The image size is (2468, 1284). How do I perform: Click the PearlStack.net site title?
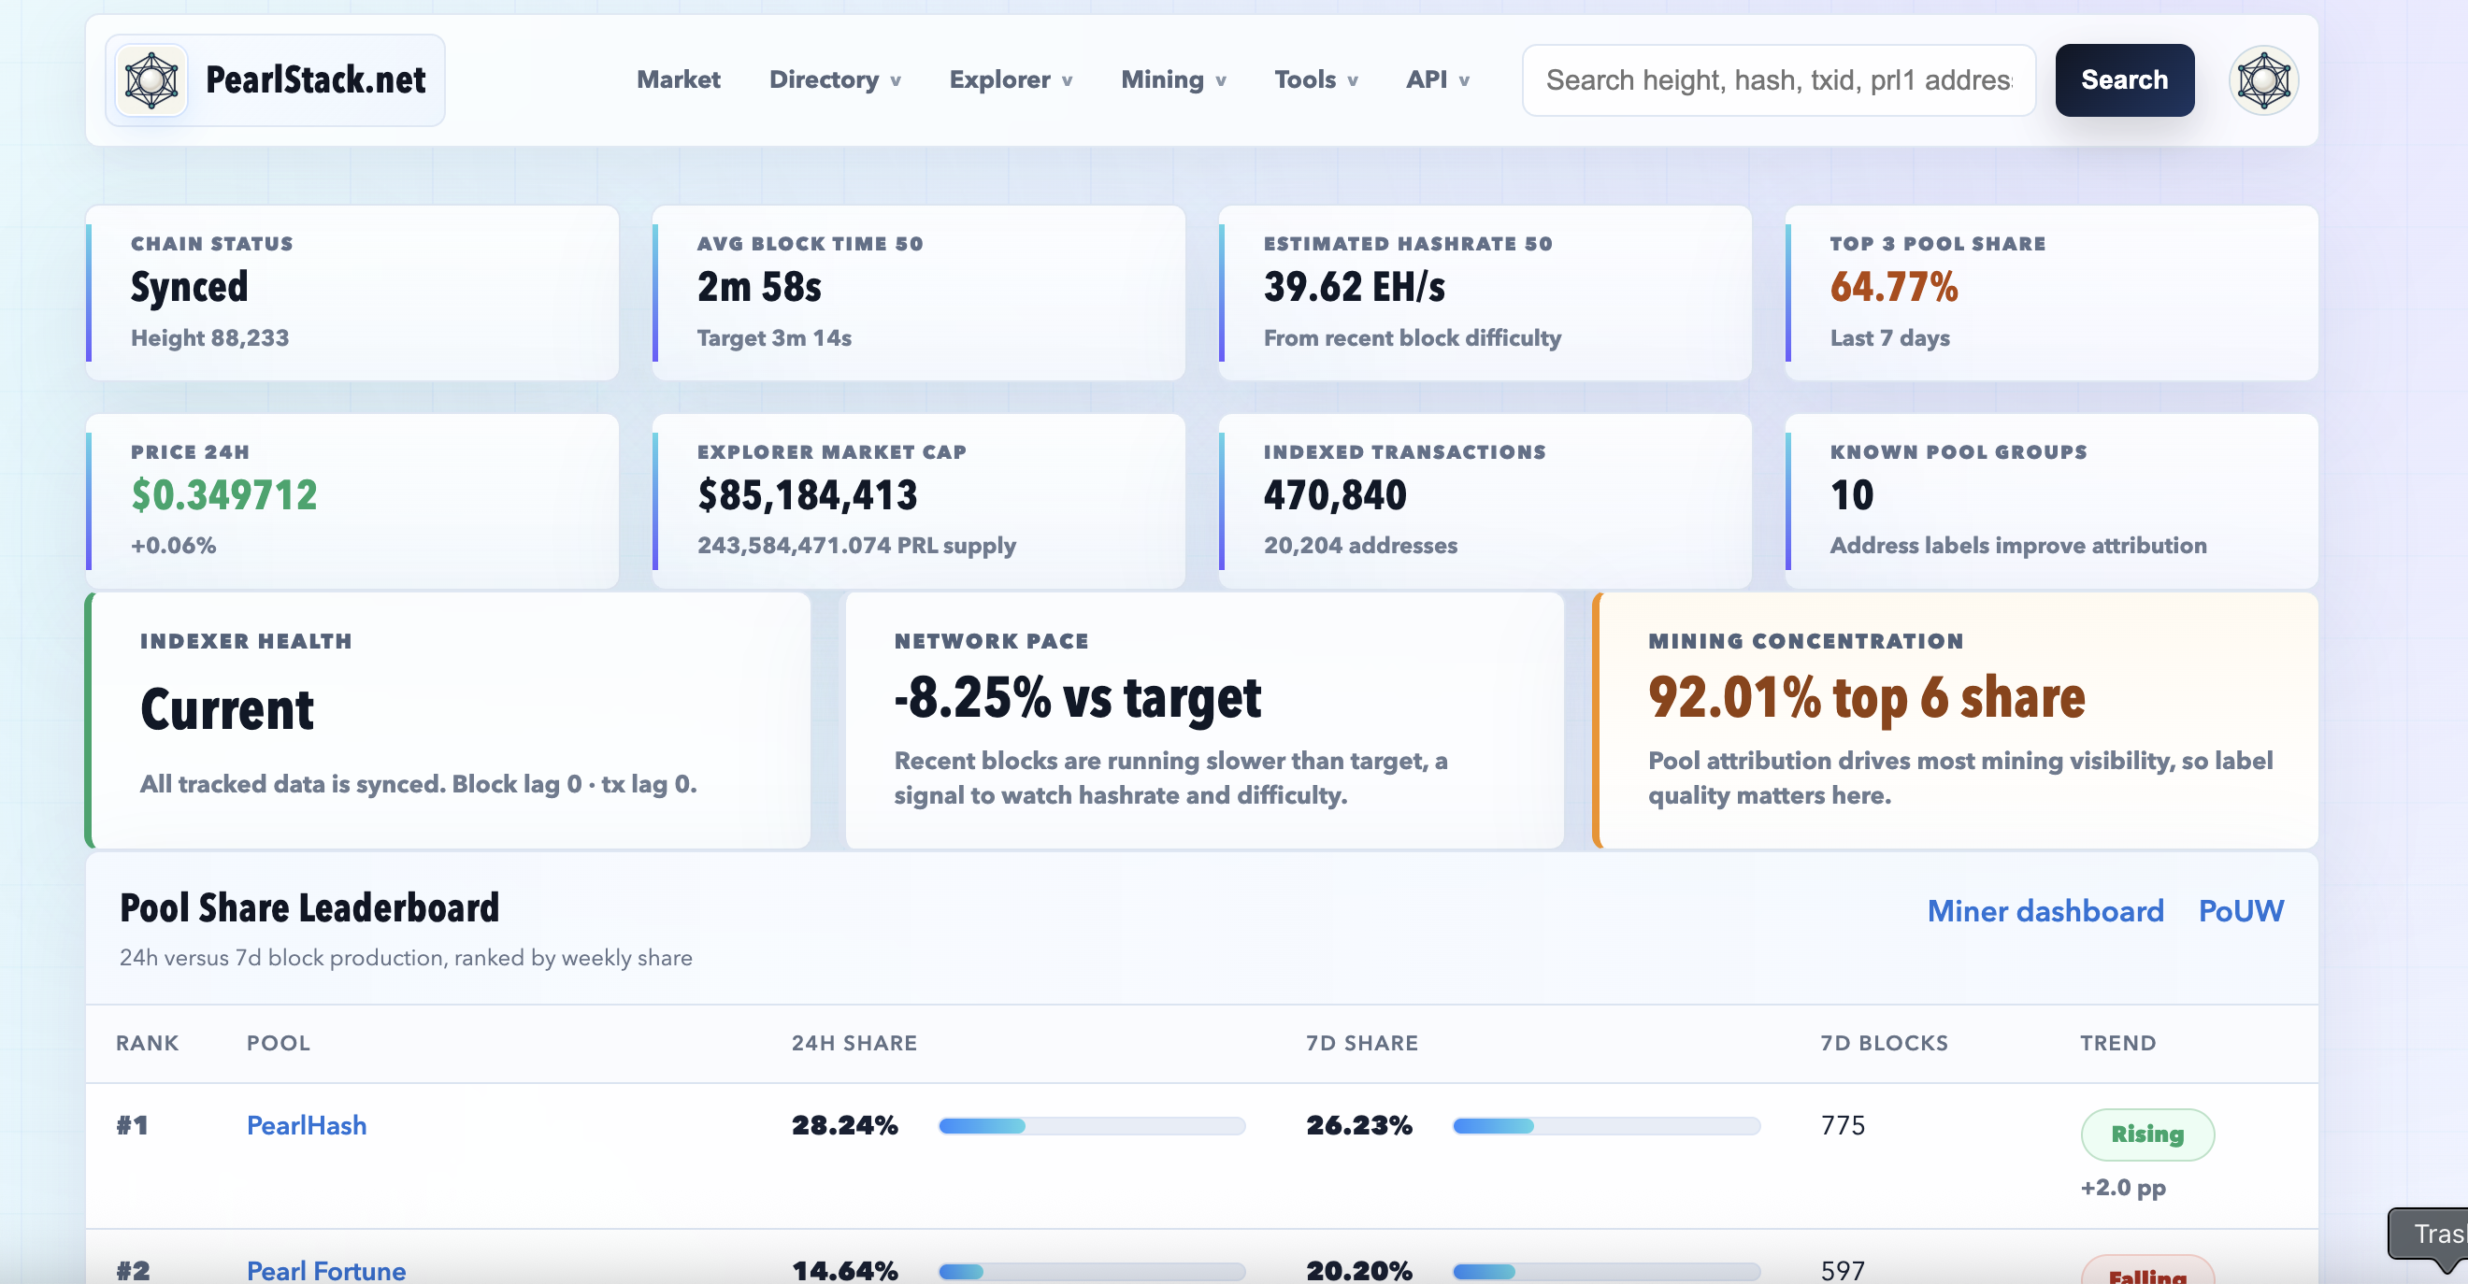coord(315,80)
